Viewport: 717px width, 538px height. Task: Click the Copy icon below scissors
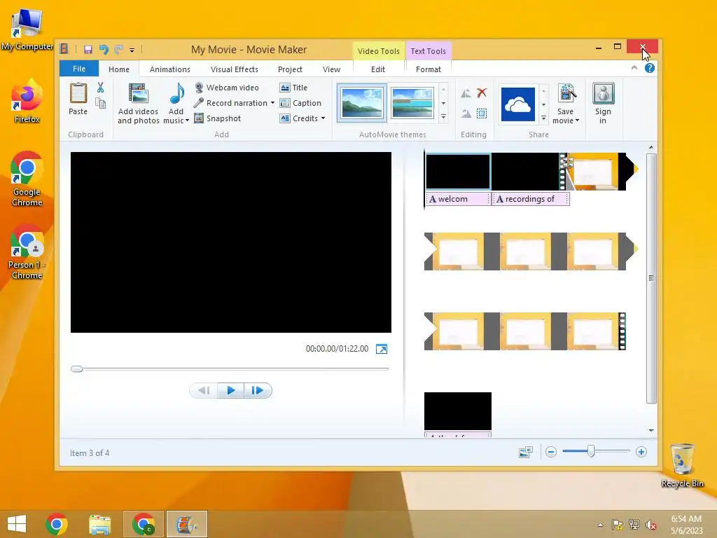pos(101,104)
